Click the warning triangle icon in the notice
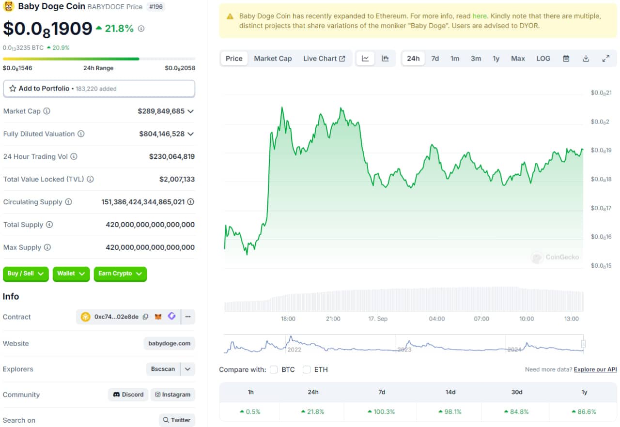 tap(230, 16)
